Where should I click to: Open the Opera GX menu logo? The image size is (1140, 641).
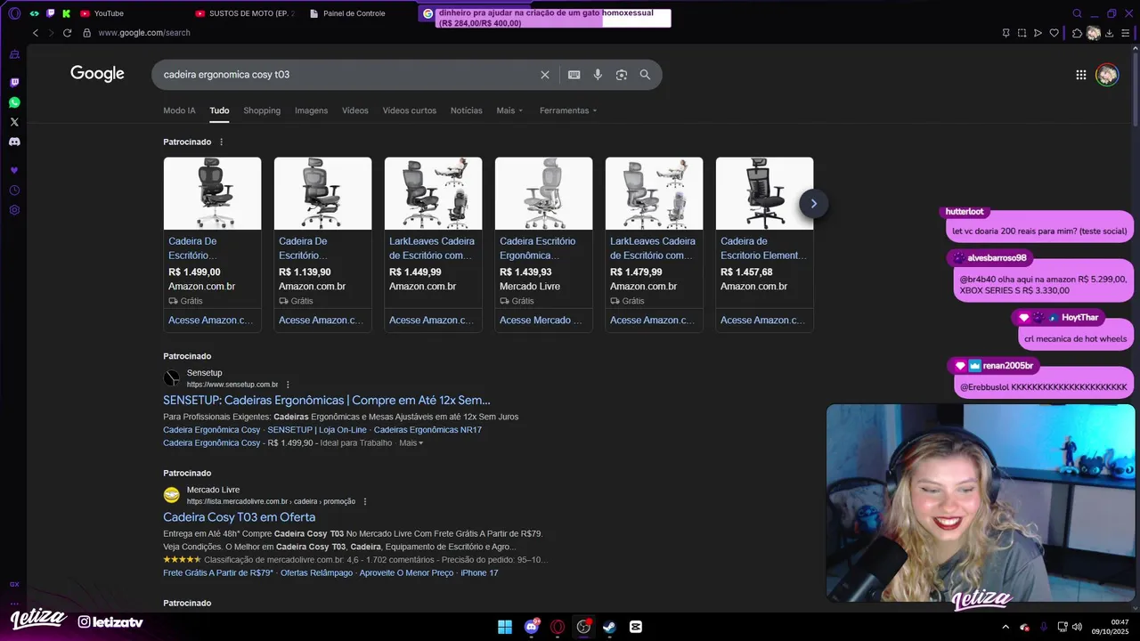click(14, 13)
